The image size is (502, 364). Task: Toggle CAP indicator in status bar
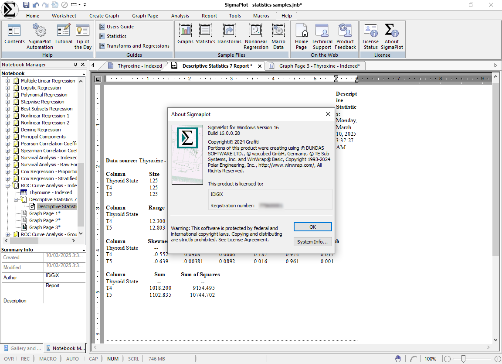coord(93,359)
